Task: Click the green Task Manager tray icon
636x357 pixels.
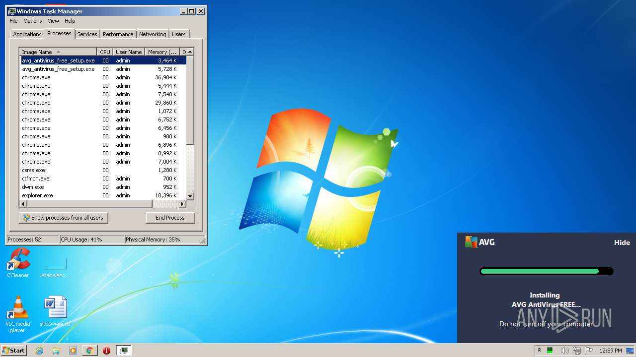Action: 551,351
